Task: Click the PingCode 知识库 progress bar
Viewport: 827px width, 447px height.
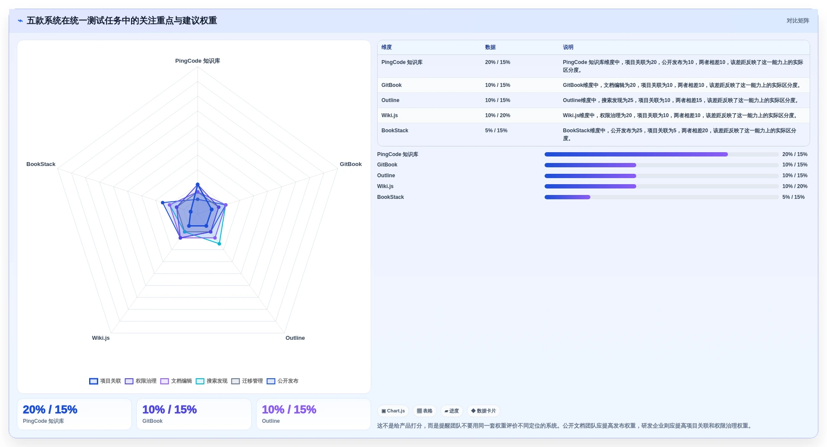Action: pyautogui.click(x=661, y=154)
